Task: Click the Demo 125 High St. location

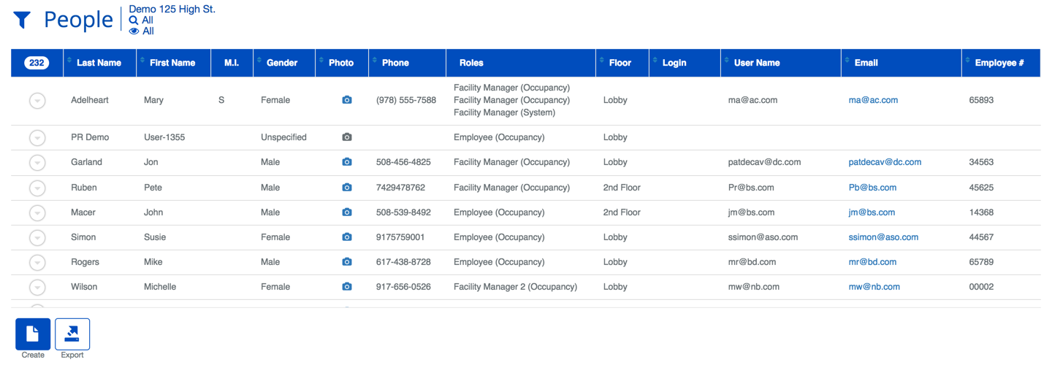Action: (172, 9)
